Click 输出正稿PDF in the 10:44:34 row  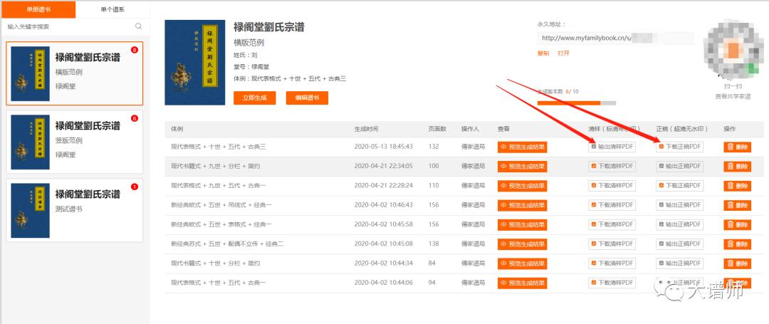[680, 263]
